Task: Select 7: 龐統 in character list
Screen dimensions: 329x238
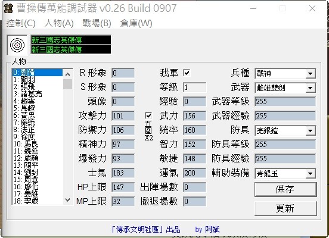Action: pos(38,123)
